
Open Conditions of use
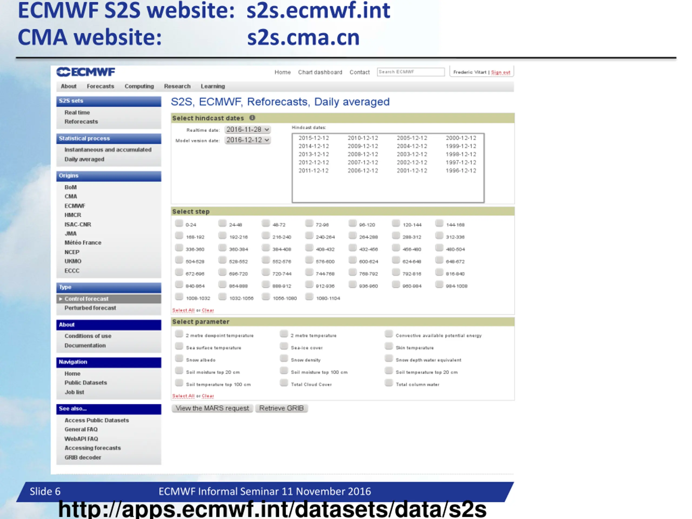point(88,336)
